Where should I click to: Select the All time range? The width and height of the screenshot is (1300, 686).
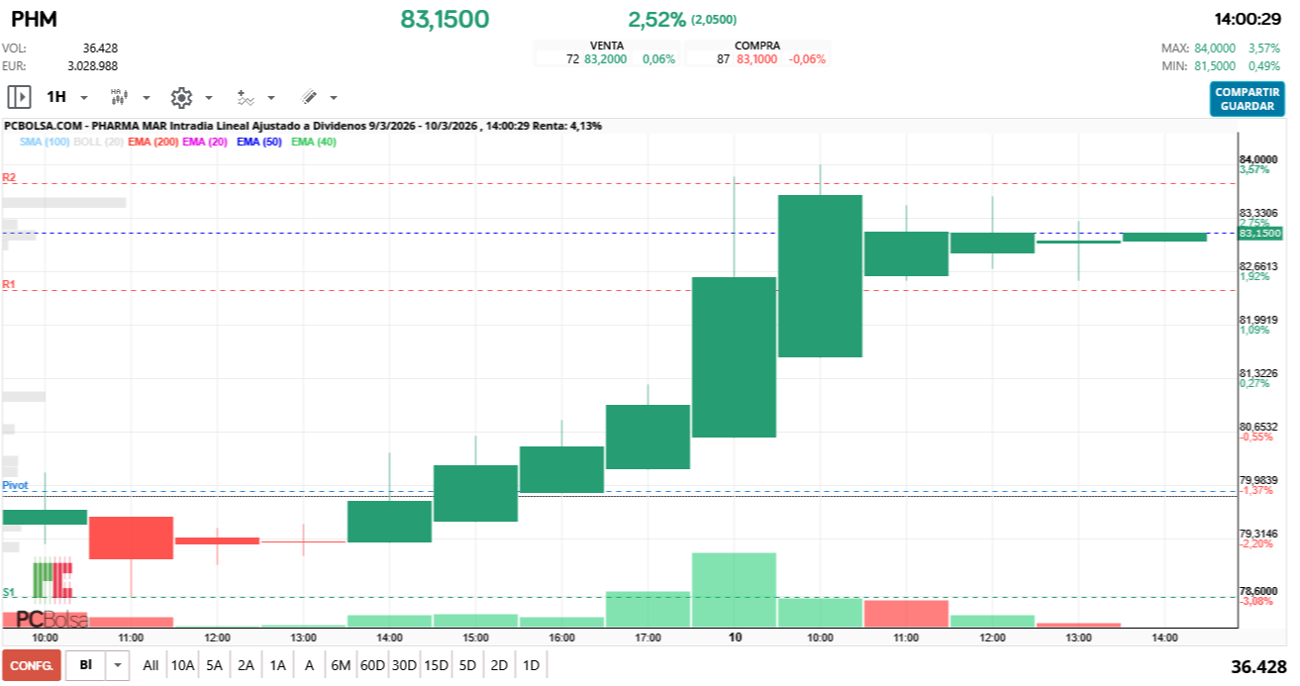150,665
